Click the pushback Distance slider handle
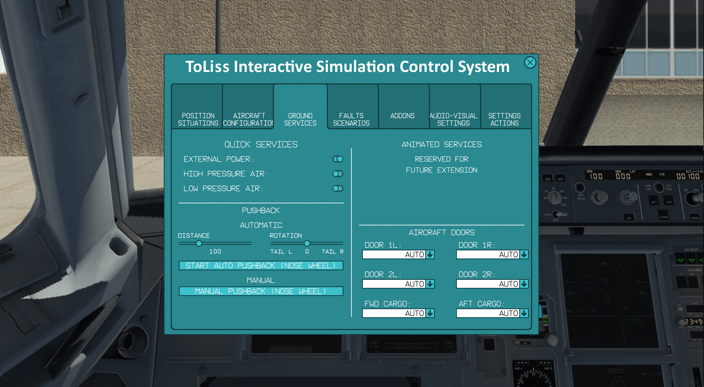The width and height of the screenshot is (704, 387). [x=199, y=243]
